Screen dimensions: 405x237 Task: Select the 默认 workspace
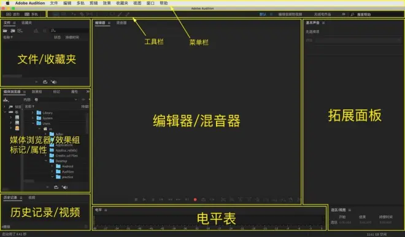point(263,14)
